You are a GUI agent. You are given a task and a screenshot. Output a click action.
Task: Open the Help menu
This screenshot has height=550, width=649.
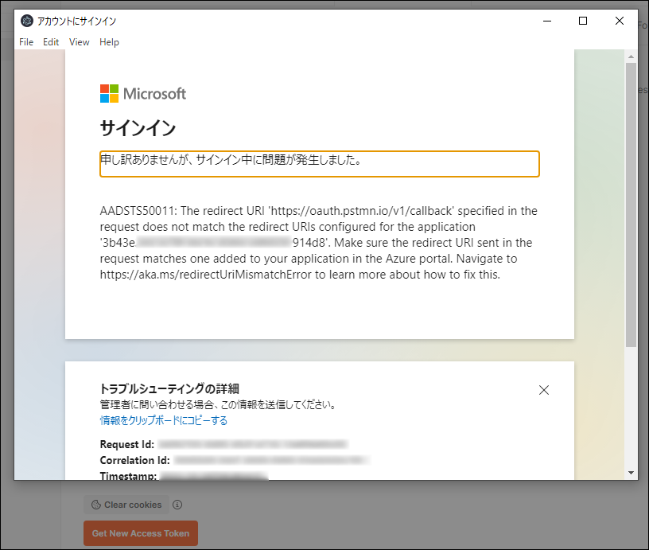point(109,42)
